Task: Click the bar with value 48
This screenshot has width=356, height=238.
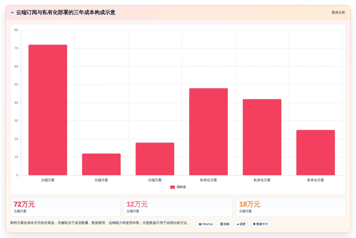Action: coord(208,132)
